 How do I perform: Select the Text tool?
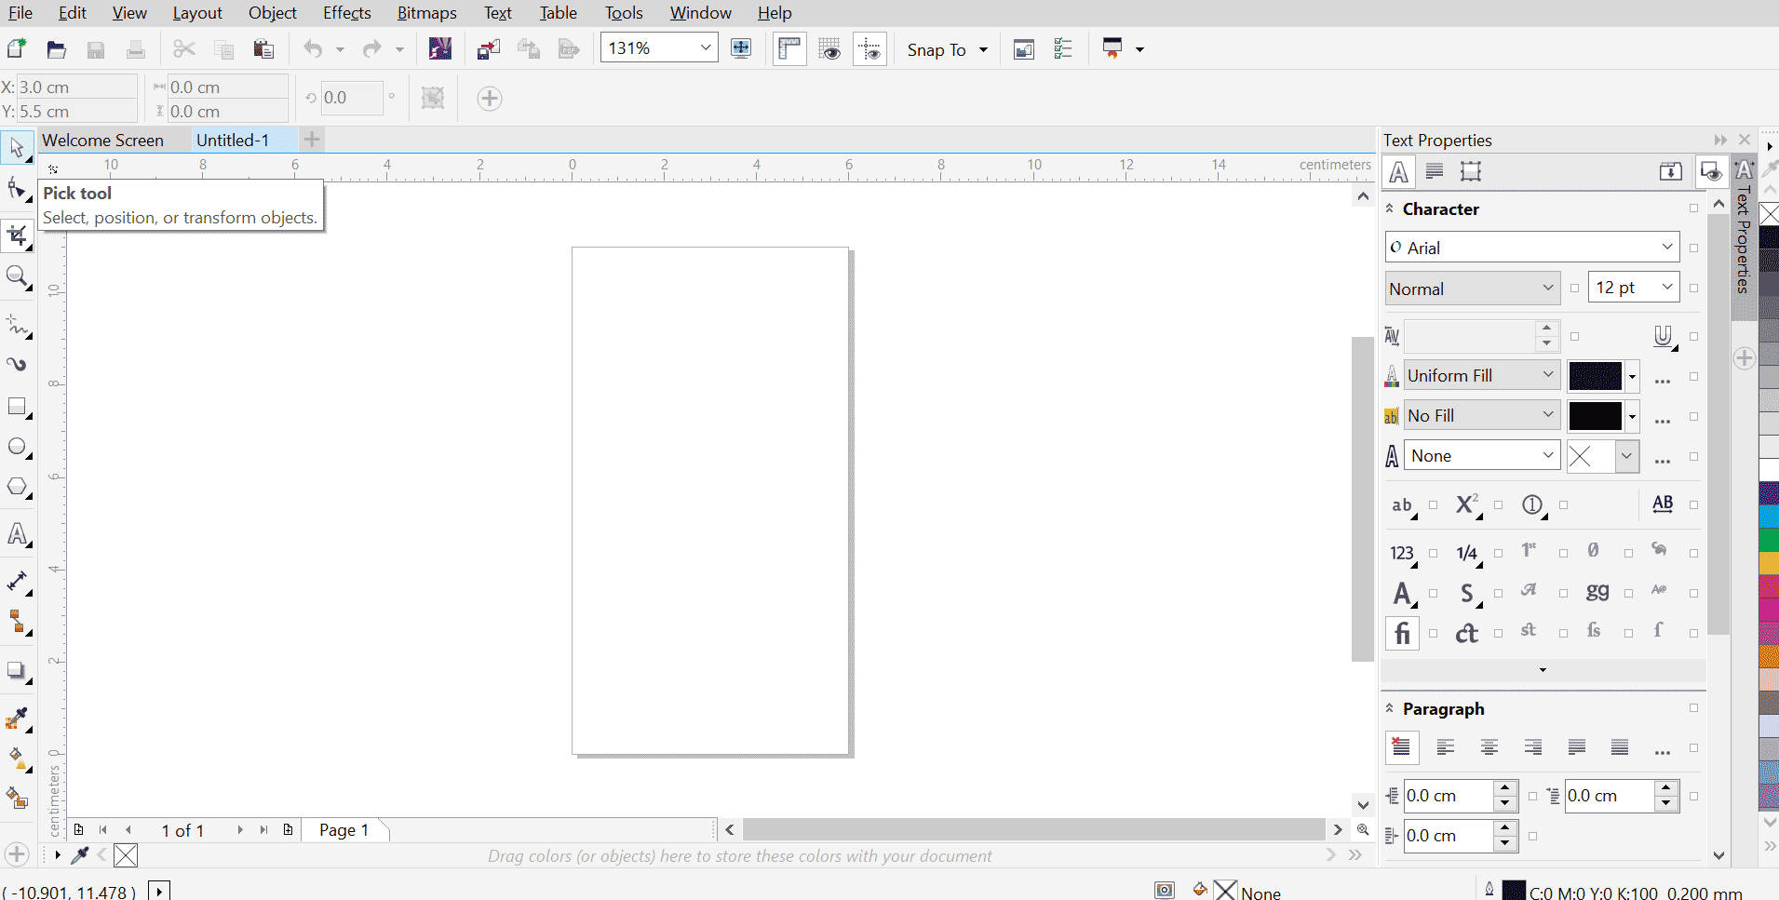pos(18,533)
